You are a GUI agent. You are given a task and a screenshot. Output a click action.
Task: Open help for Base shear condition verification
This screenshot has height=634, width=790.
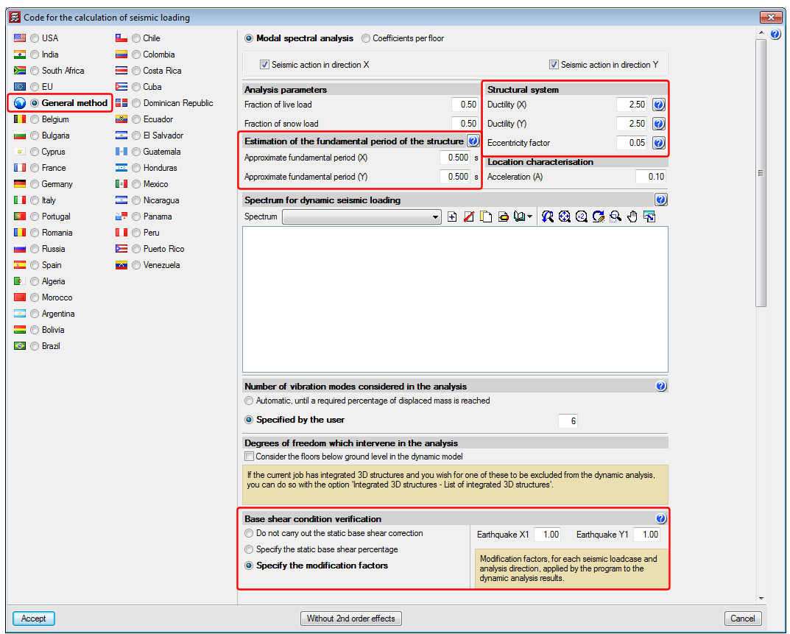(x=660, y=518)
